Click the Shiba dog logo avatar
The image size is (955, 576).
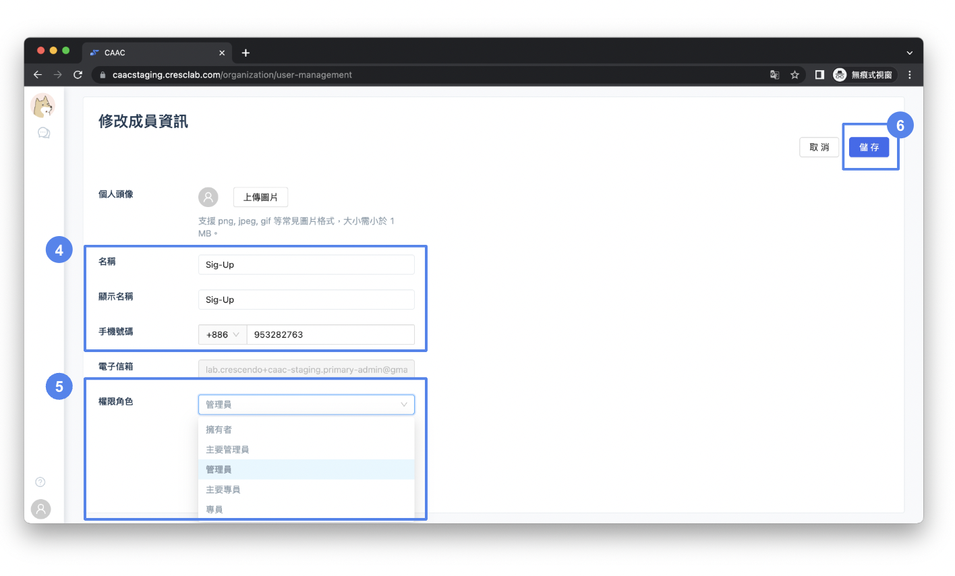[43, 106]
